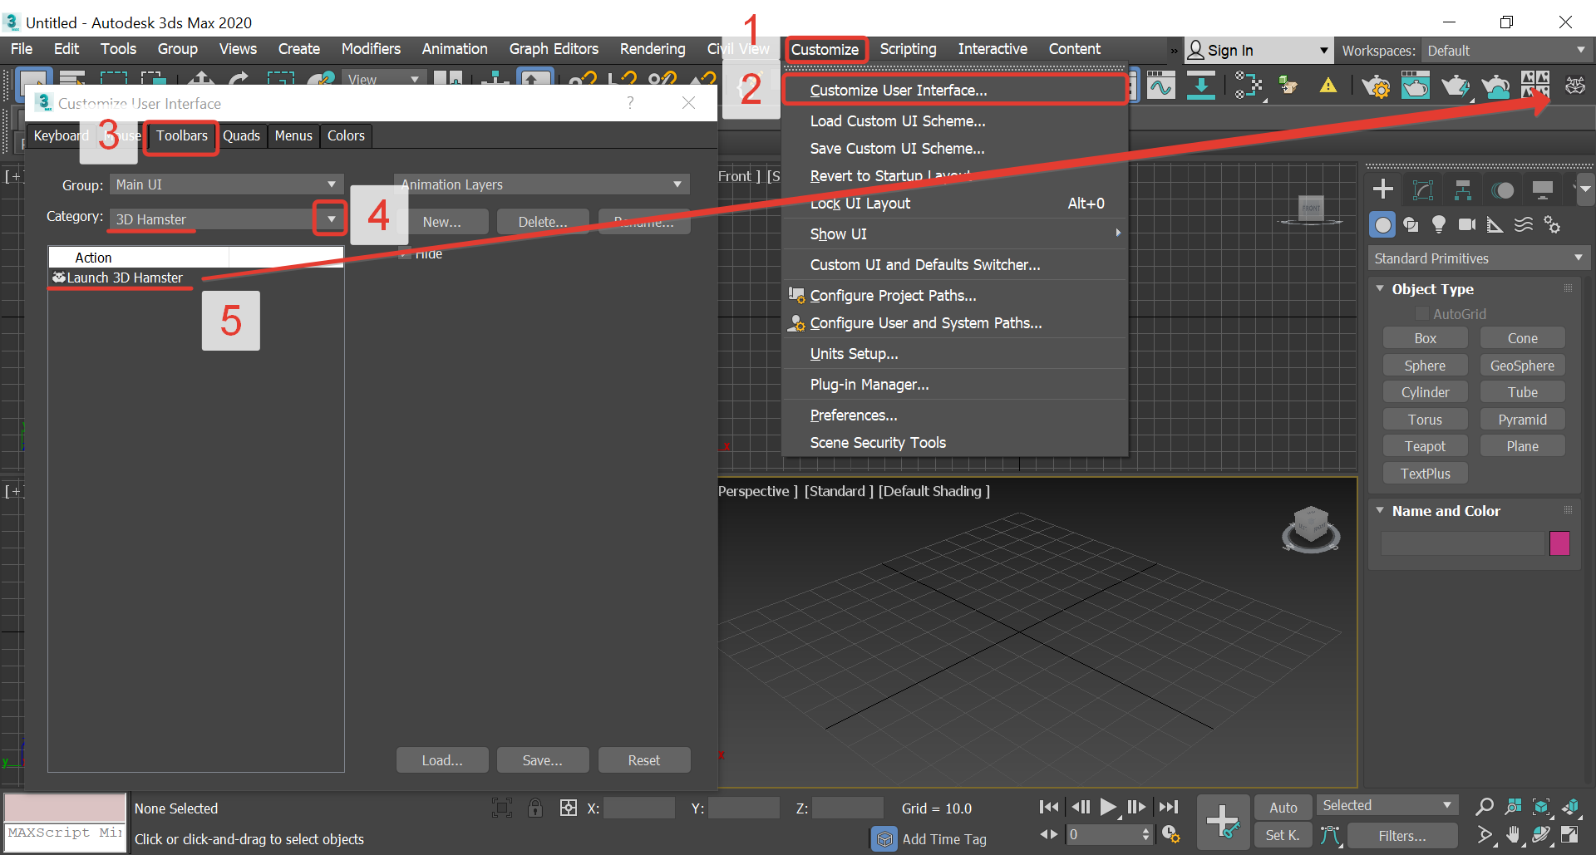The height and width of the screenshot is (855, 1596).
Task: Open the Selected key filter dropdown
Action: point(1387,805)
